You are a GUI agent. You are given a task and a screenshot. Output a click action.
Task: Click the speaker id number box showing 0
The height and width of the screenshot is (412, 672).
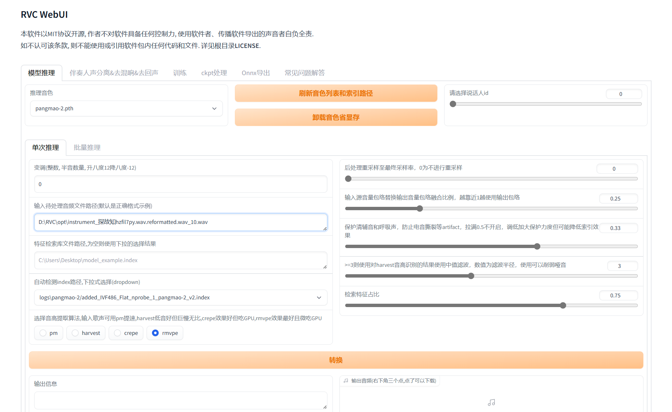point(624,94)
